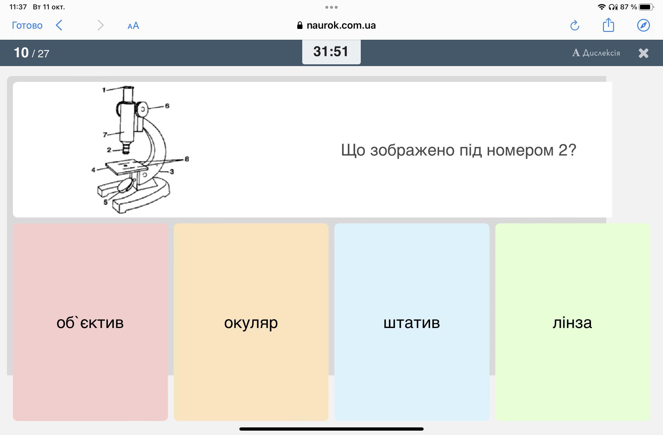
Task: Tap the forward chevron arrow
Action: coord(100,25)
